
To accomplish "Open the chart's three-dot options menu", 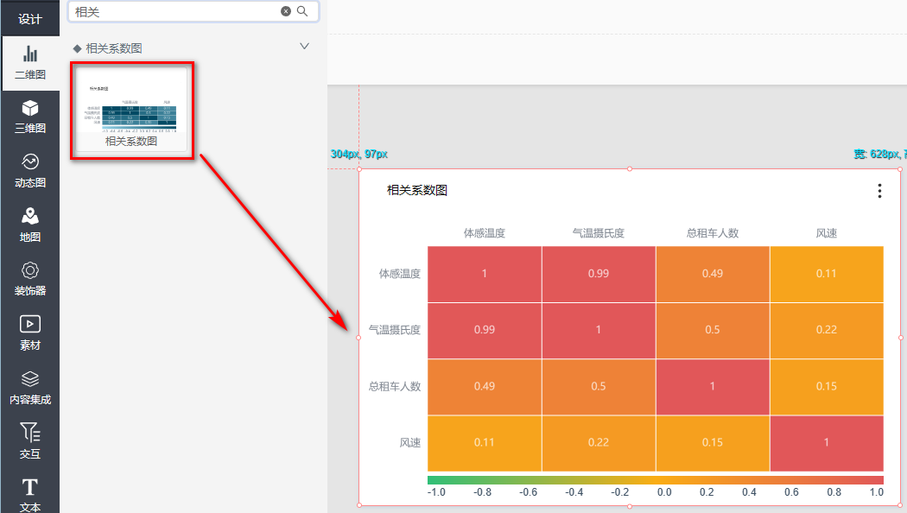I will click(879, 191).
